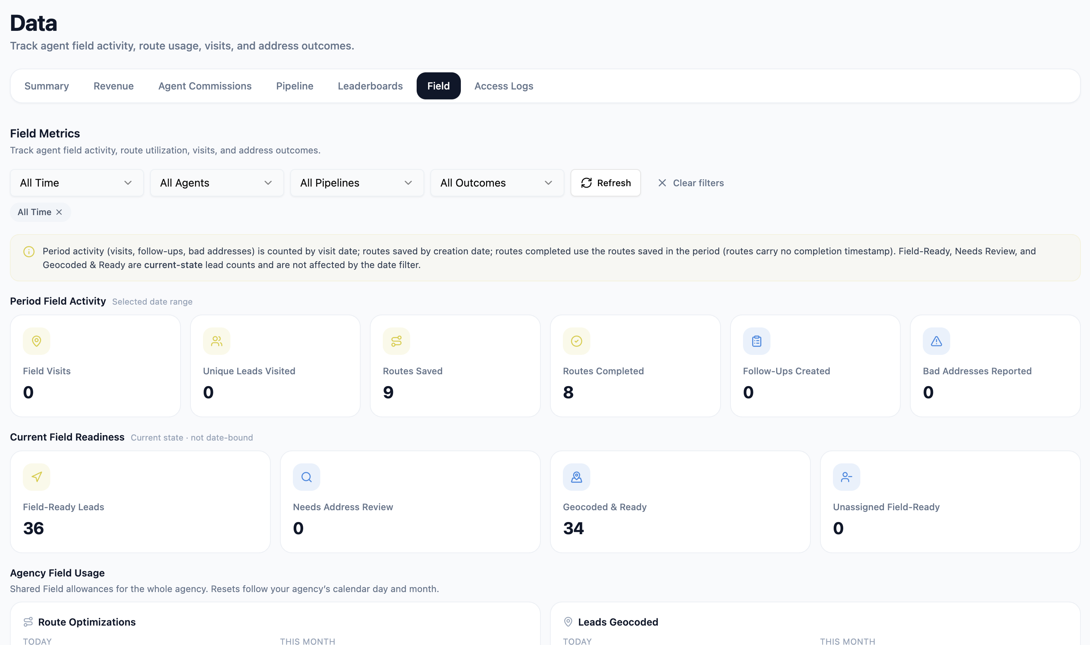This screenshot has height=645, width=1090.
Task: Click the Route Optimizations heading
Action: click(87, 622)
